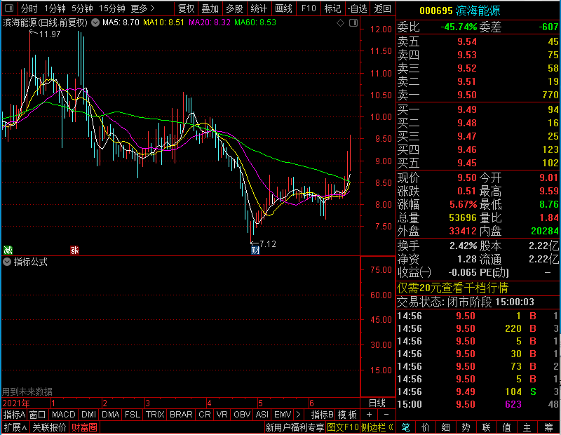The width and height of the screenshot is (561, 435).
Task: Click the month 5 marker on the timeline
Action: point(260,403)
